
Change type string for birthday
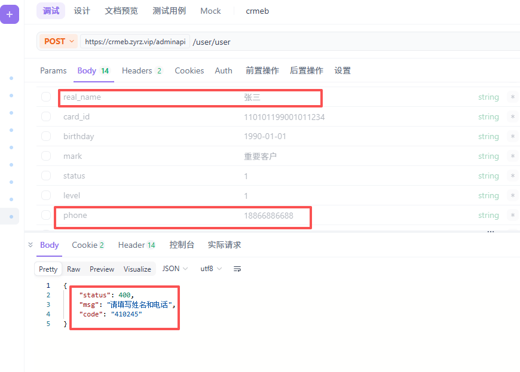[x=488, y=137]
